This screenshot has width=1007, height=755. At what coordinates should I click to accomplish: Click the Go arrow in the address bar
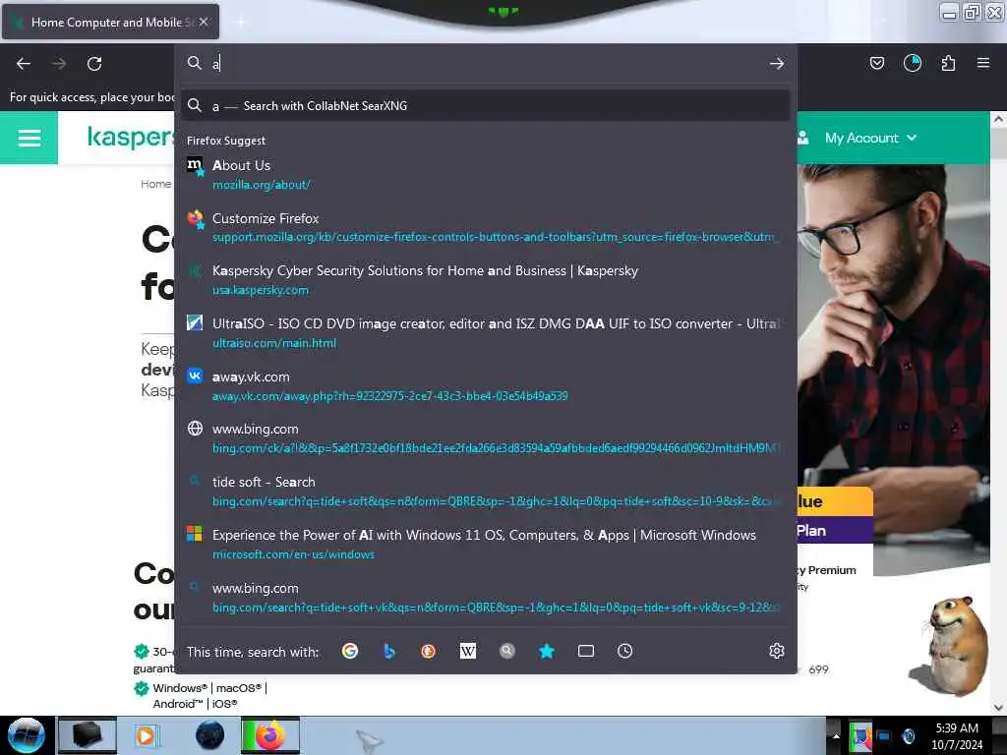[x=777, y=63]
